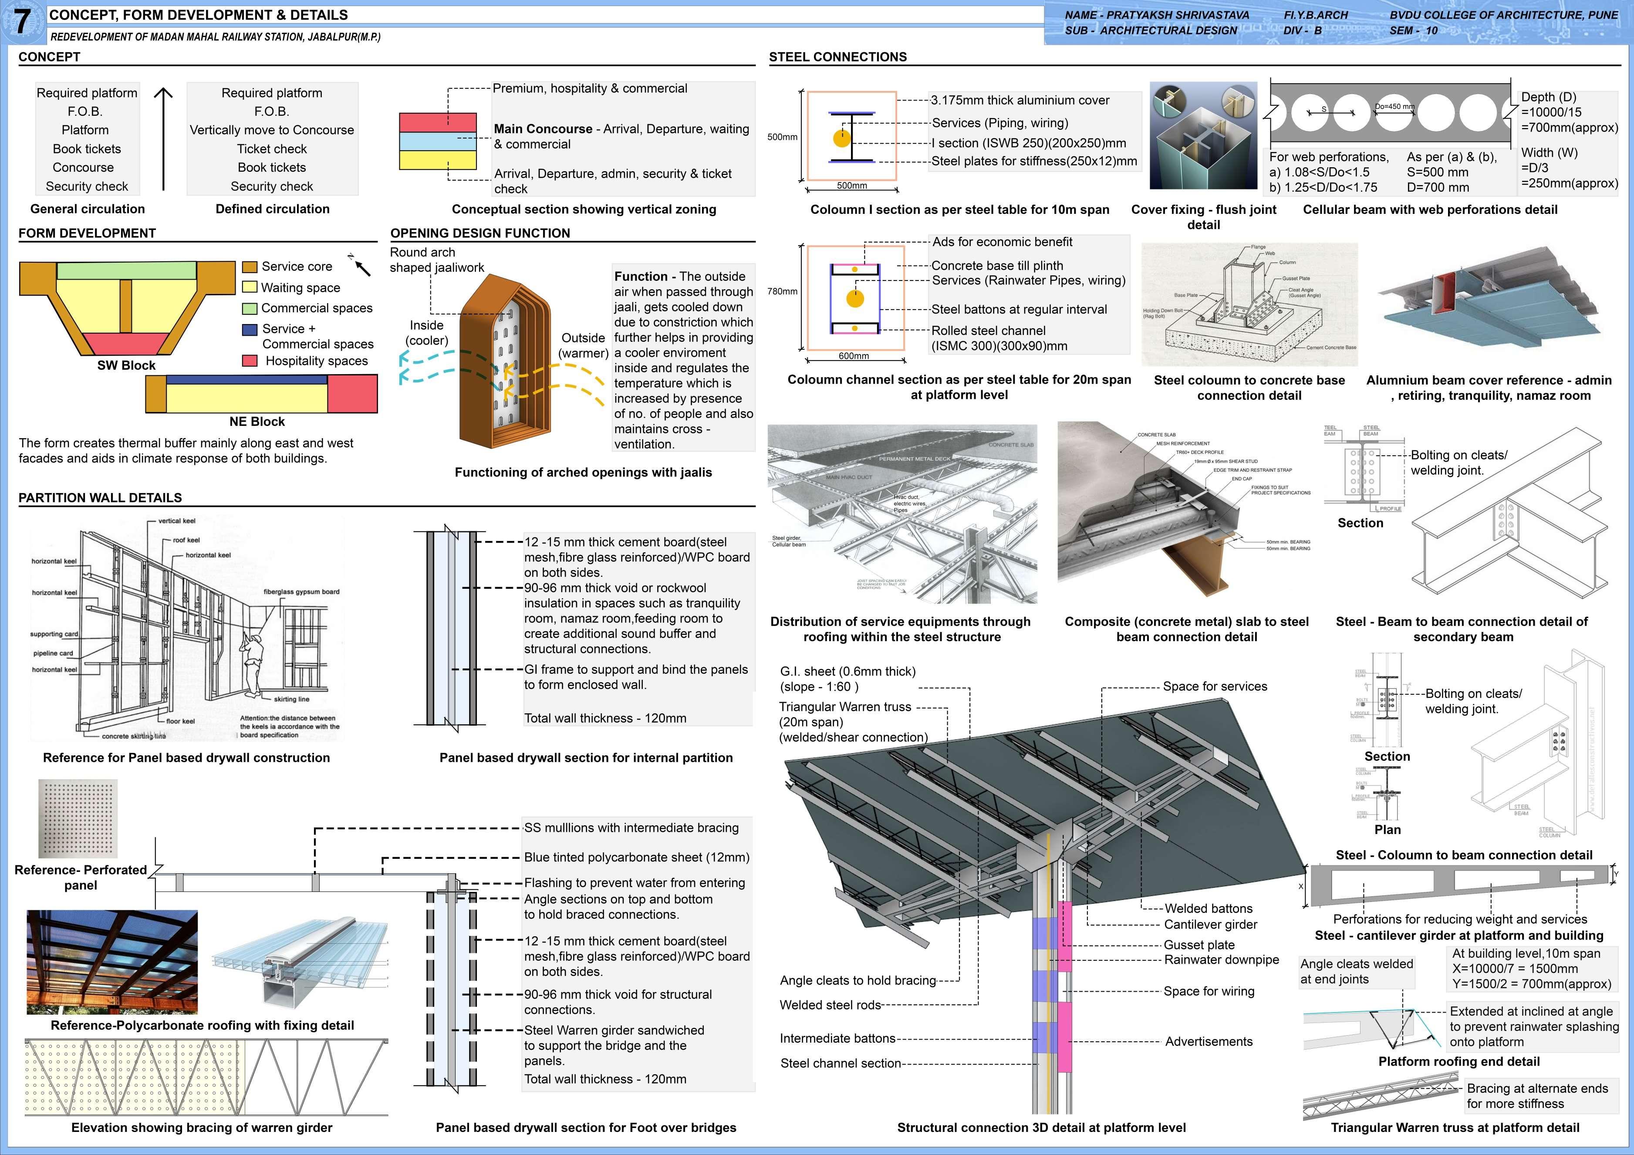Click the cellular beam web perforations diagram
The image size is (1634, 1155).
coord(1390,112)
